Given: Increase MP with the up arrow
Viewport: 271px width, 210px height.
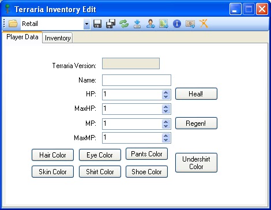Looking at the screenshot, I should coord(166,122).
